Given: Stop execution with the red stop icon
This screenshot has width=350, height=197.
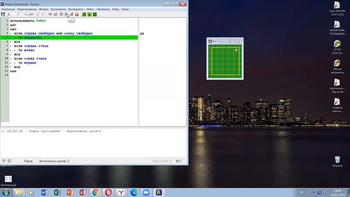Looking at the screenshot, I should [77, 14].
